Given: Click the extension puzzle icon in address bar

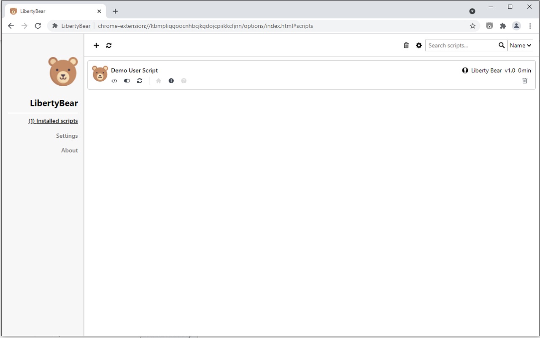Looking at the screenshot, I should [55, 26].
